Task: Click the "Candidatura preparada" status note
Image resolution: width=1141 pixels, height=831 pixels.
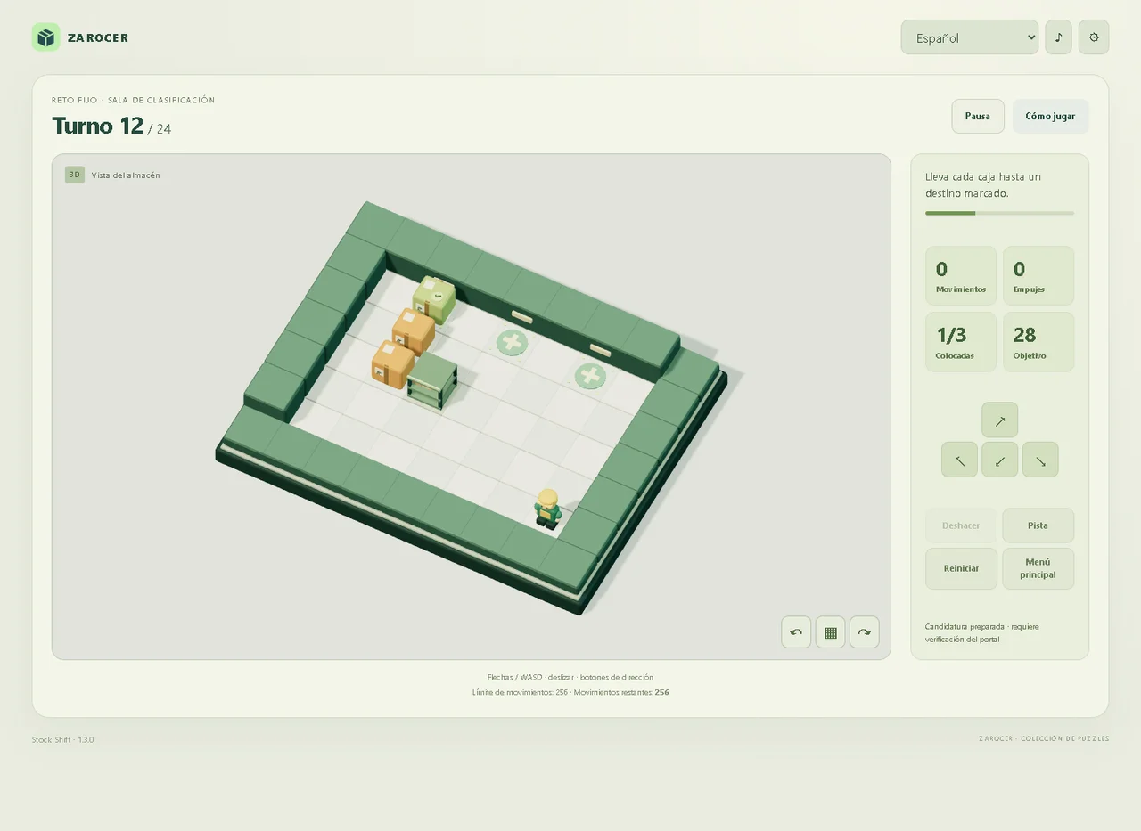Action: click(982, 632)
